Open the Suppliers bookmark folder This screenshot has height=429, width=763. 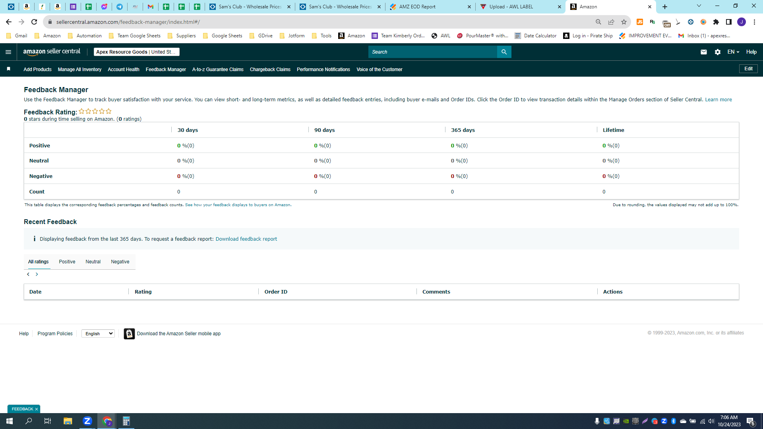pyautogui.click(x=182, y=36)
